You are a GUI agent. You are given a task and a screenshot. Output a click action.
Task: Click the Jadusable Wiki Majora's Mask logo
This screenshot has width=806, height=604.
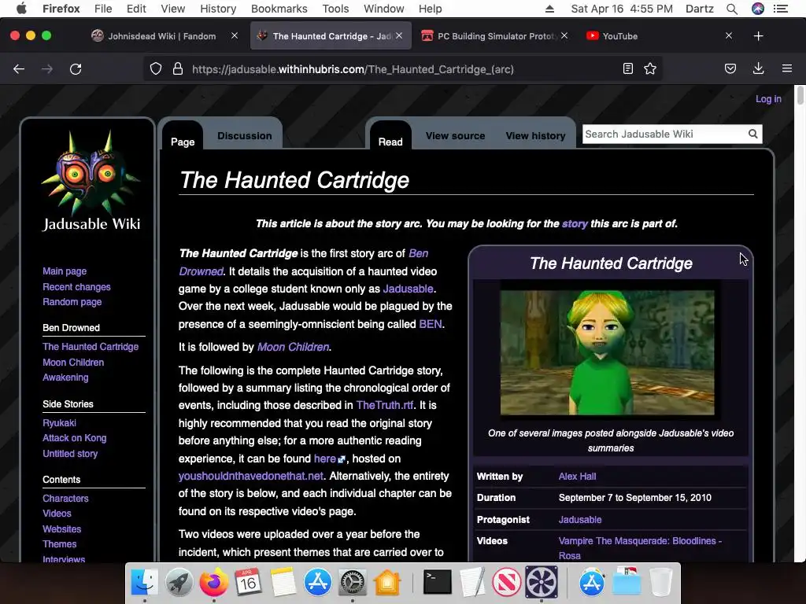(x=91, y=180)
